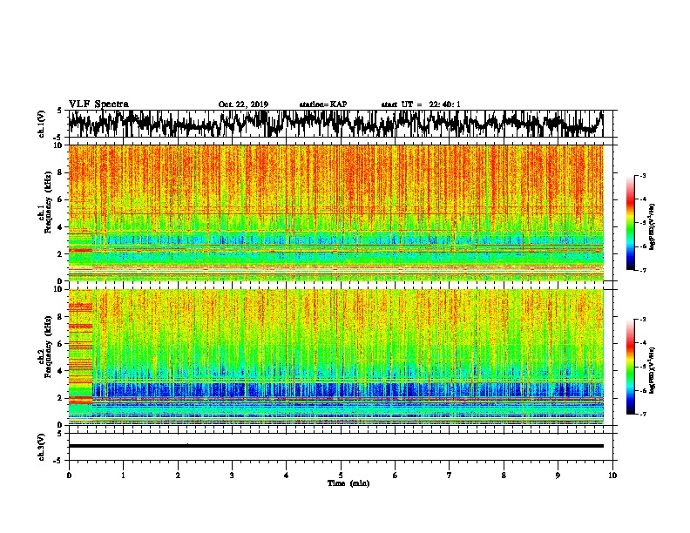Click the ch.1 spectrogram "6" kHz tick label
The image size is (690, 533).
pyautogui.click(x=61, y=199)
